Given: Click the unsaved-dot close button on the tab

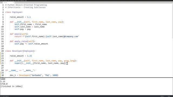Looking at the screenshot, I should tap(13, 2).
